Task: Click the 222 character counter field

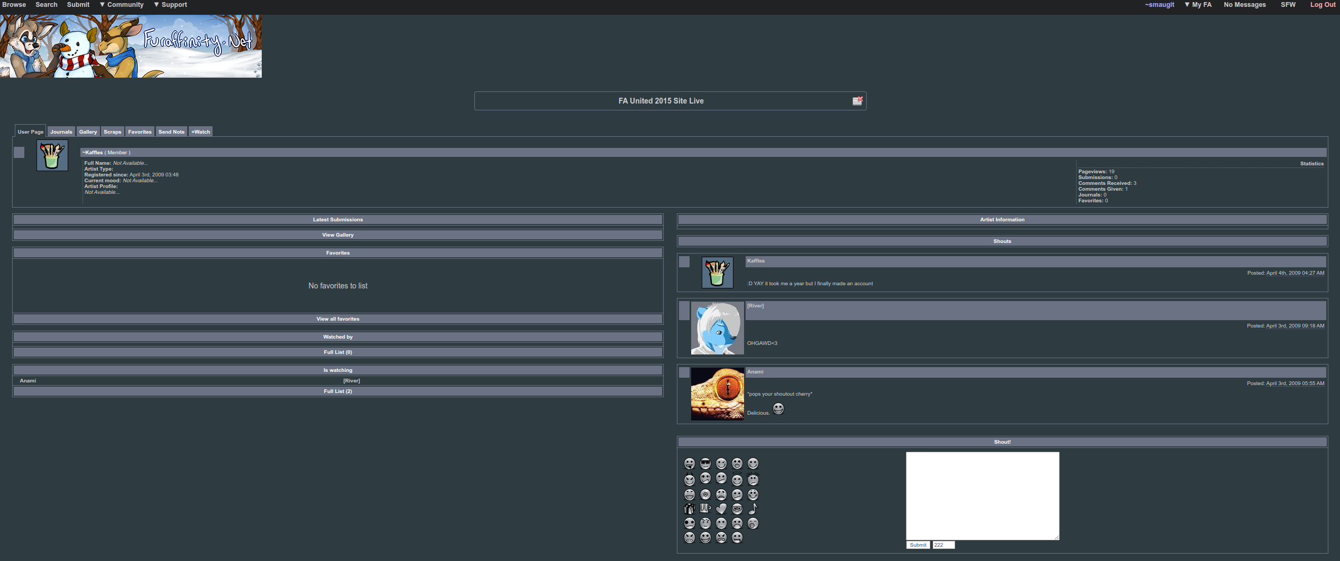Action: [943, 545]
